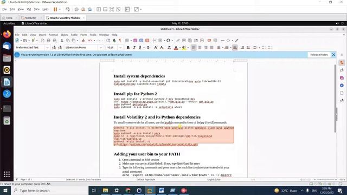Close the version info bar
347x195 pixels.
coord(333,55)
